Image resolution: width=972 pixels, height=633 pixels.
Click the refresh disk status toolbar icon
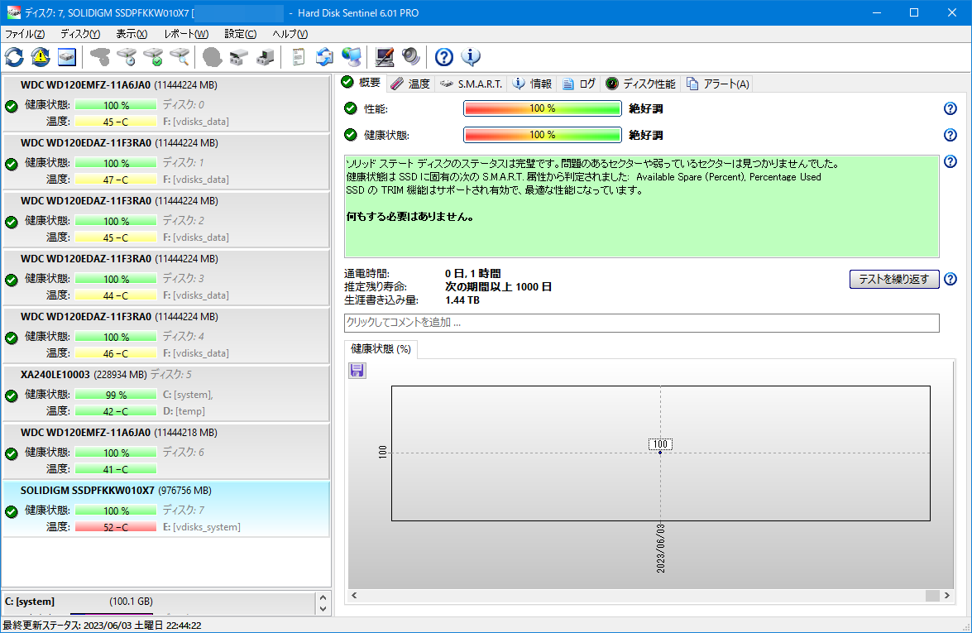coord(14,57)
